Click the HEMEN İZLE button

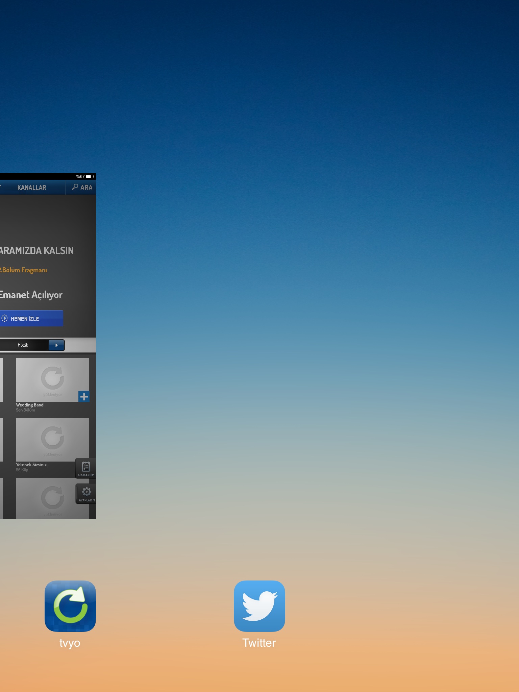[x=31, y=318]
